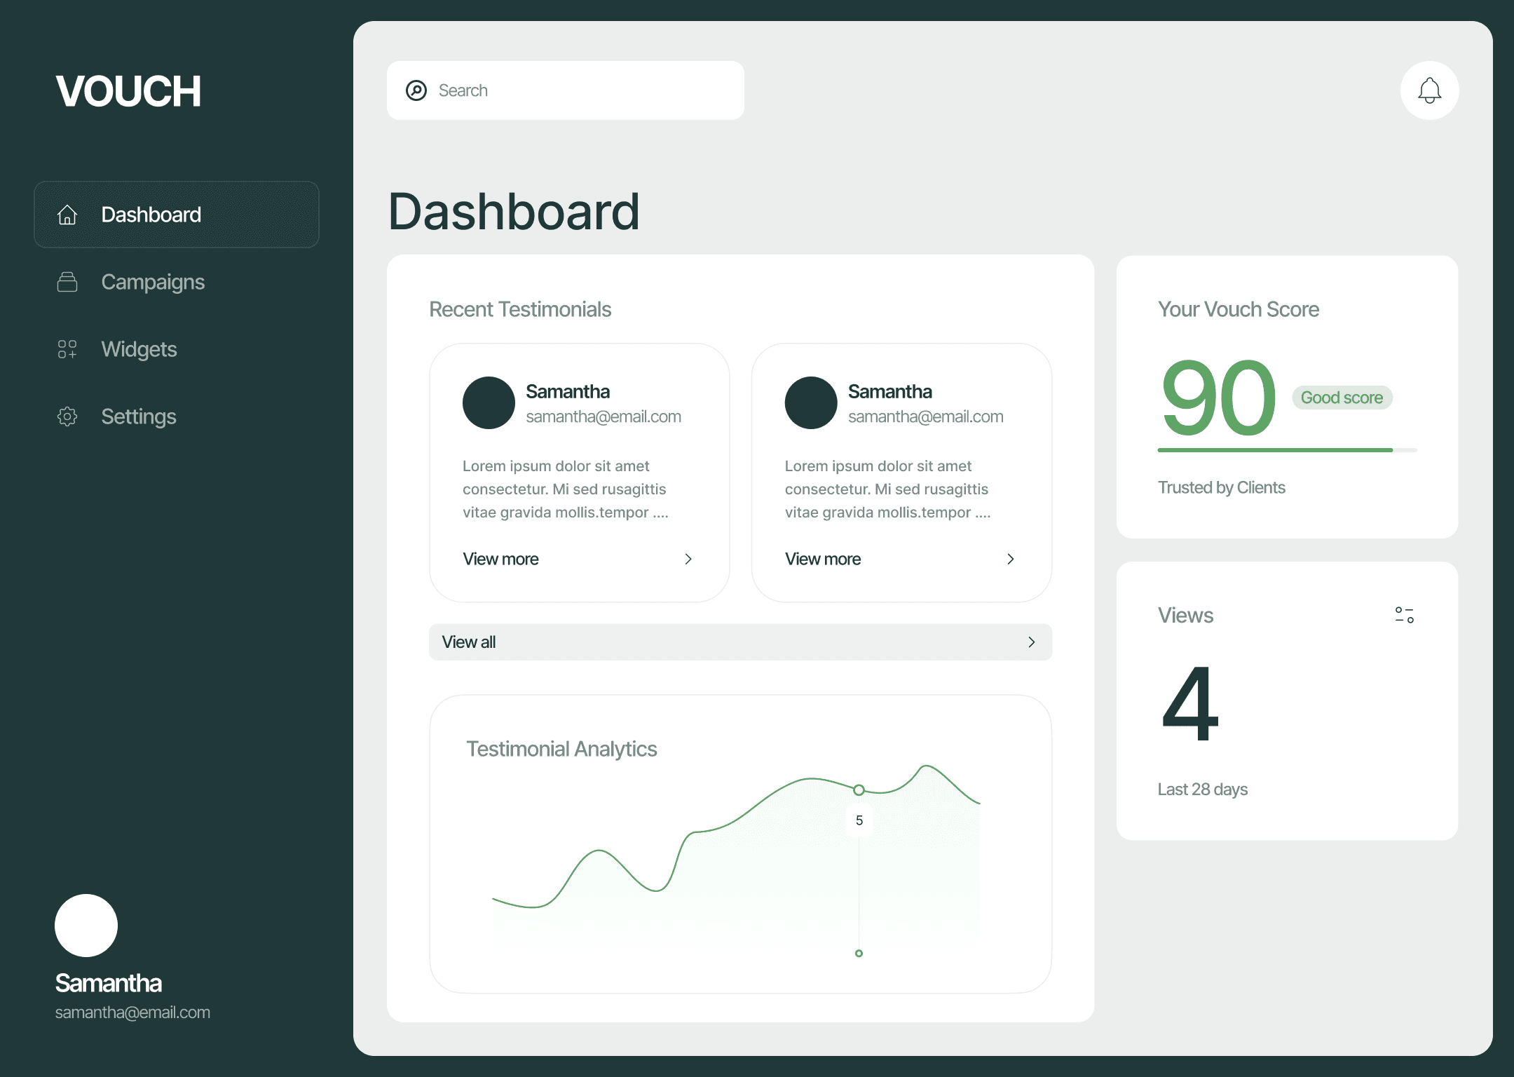This screenshot has height=1077, width=1514.
Task: Expand second testimonial's View more chevron
Action: tap(1010, 559)
